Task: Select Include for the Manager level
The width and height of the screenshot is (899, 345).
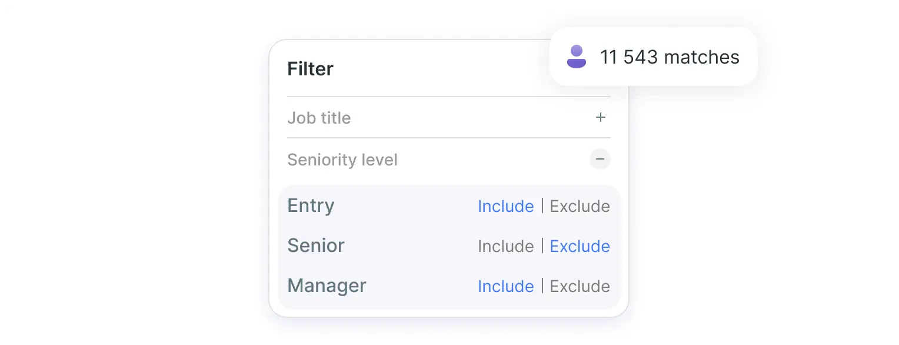Action: coord(506,286)
